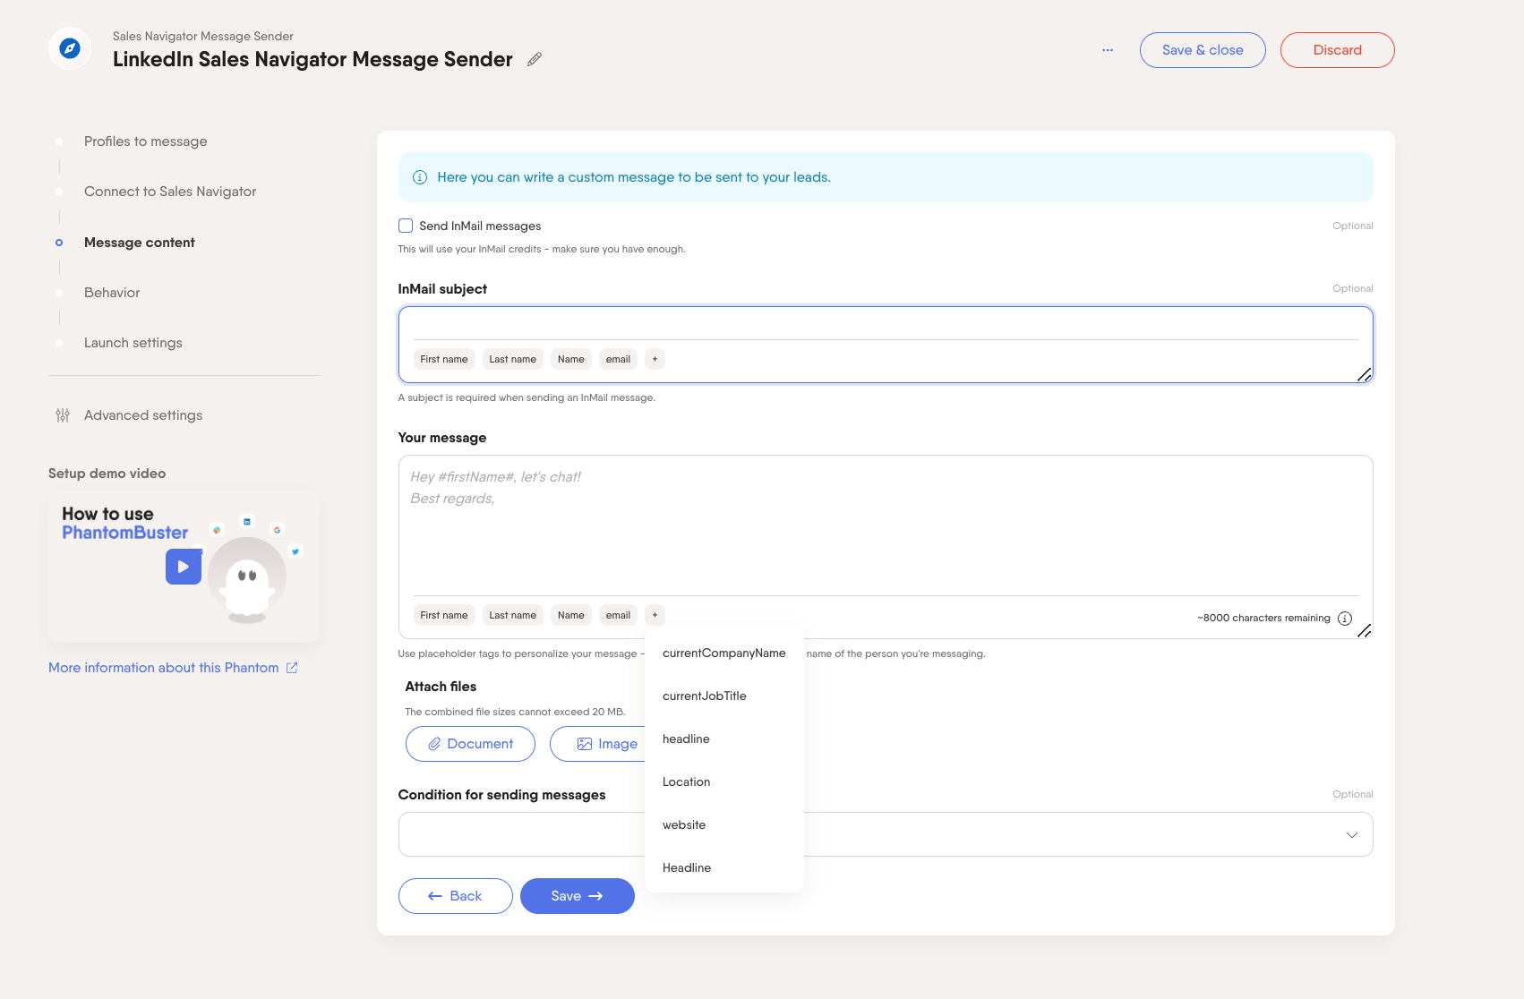Click the PhantomBuster compass logo icon
This screenshot has height=999, width=1524.
click(70, 48)
